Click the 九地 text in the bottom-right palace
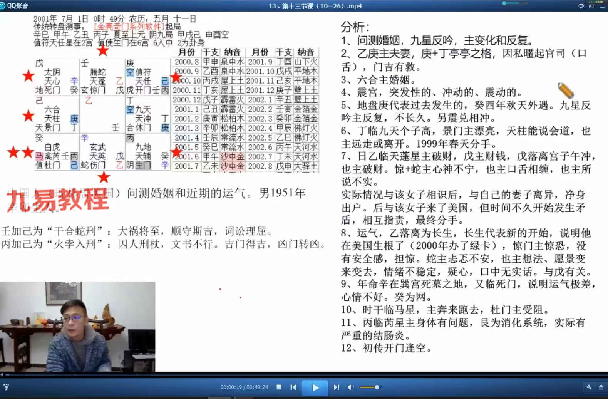This screenshot has width=608, height=399. click(143, 147)
